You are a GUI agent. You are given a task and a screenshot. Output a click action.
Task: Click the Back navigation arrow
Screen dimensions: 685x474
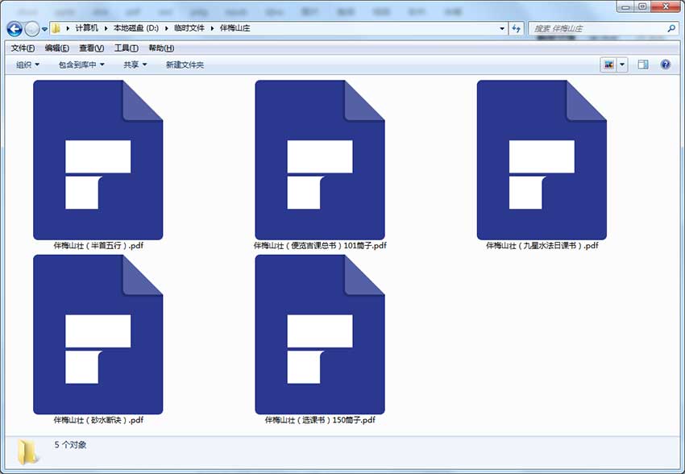15,29
